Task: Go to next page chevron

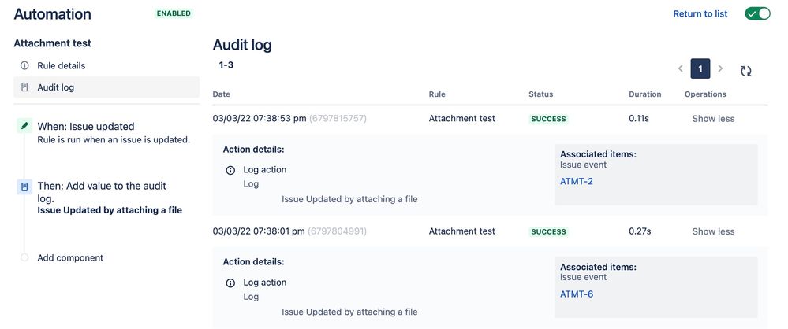Action: coord(720,68)
